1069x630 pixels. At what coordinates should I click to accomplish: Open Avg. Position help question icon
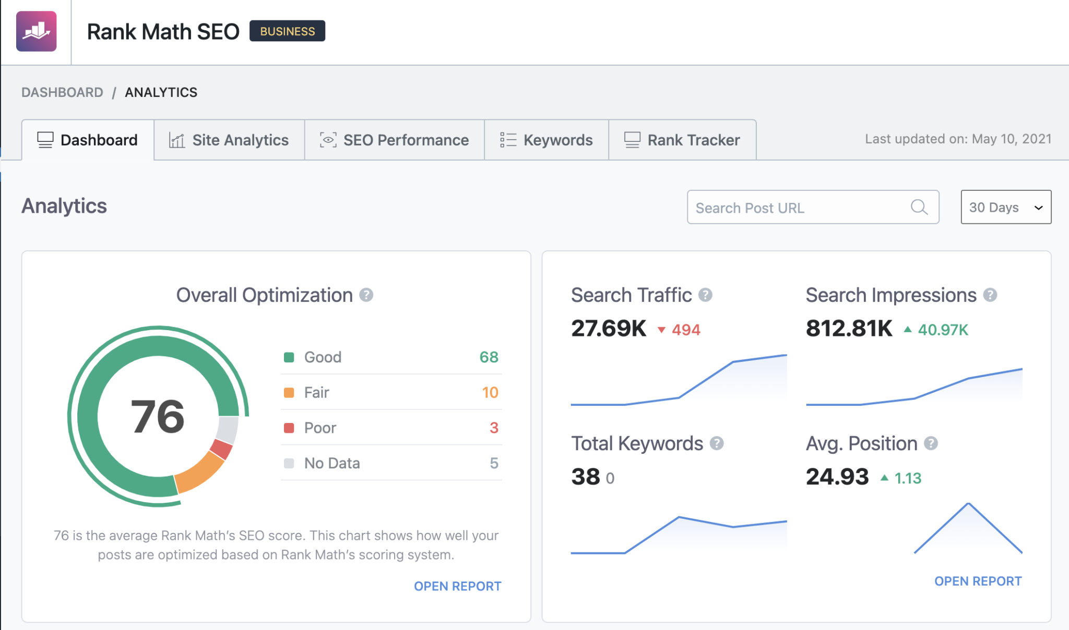click(x=931, y=443)
